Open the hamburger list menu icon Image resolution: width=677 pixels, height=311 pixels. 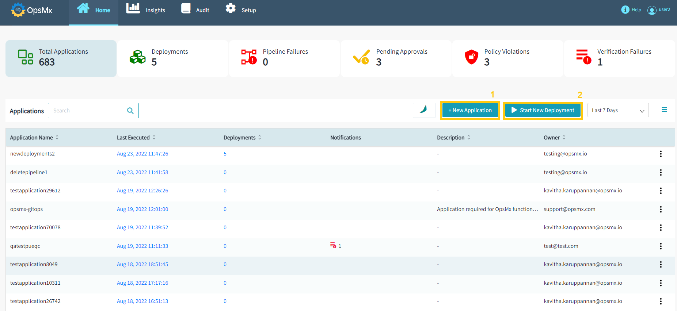coord(664,110)
